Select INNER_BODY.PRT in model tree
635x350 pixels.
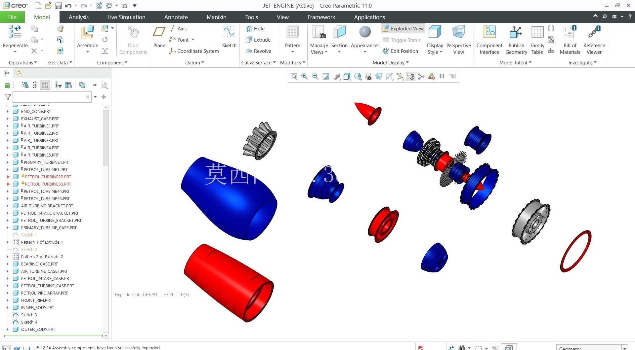click(x=37, y=308)
